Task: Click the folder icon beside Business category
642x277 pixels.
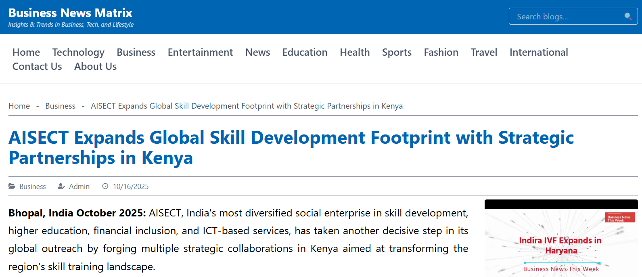Action: click(12, 186)
